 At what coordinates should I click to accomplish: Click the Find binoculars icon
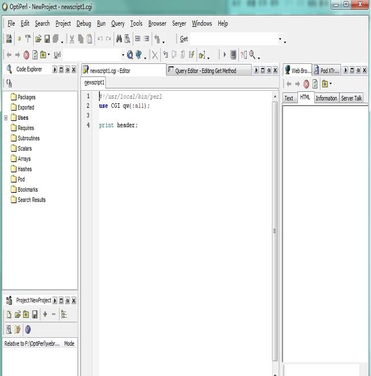point(119,39)
